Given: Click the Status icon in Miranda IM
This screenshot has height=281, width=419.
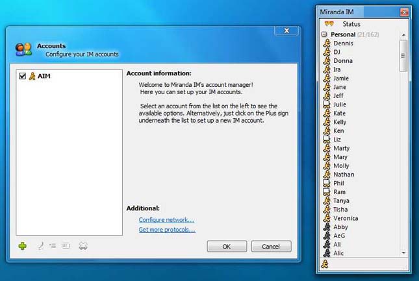Looking at the screenshot, I should point(329,24).
